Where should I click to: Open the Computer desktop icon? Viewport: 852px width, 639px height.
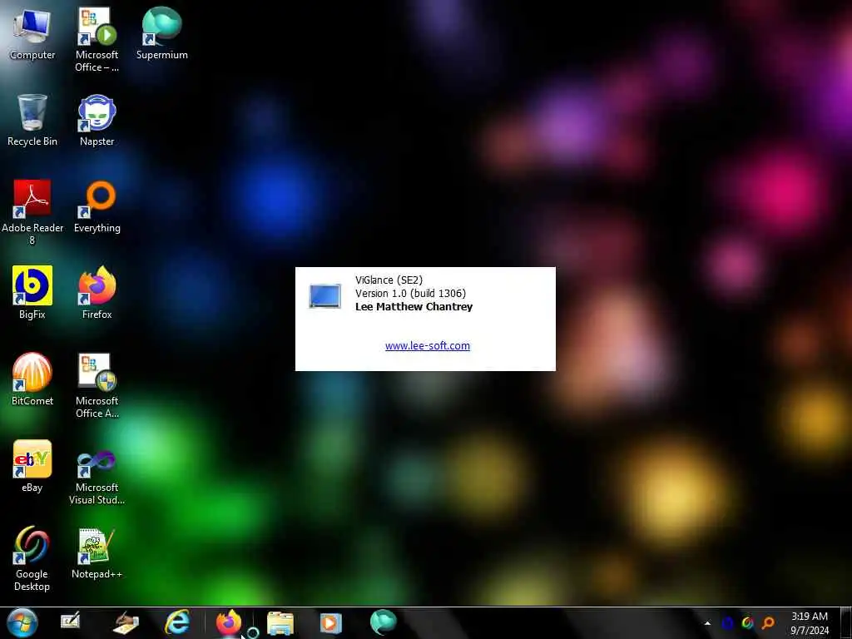pos(32,33)
